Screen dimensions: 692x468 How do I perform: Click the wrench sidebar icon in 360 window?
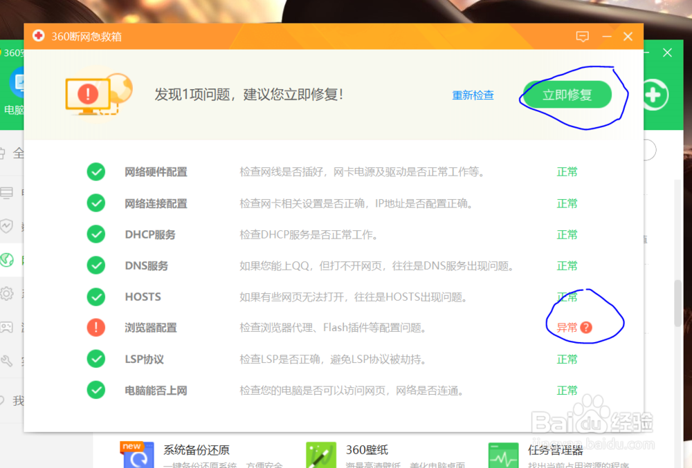[x=7, y=362]
